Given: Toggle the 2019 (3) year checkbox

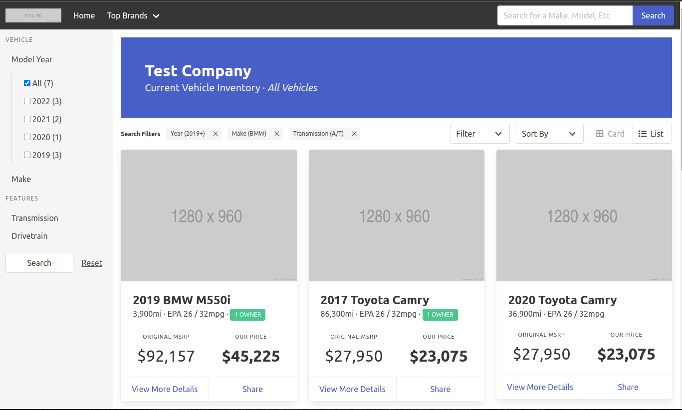Looking at the screenshot, I should (27, 155).
